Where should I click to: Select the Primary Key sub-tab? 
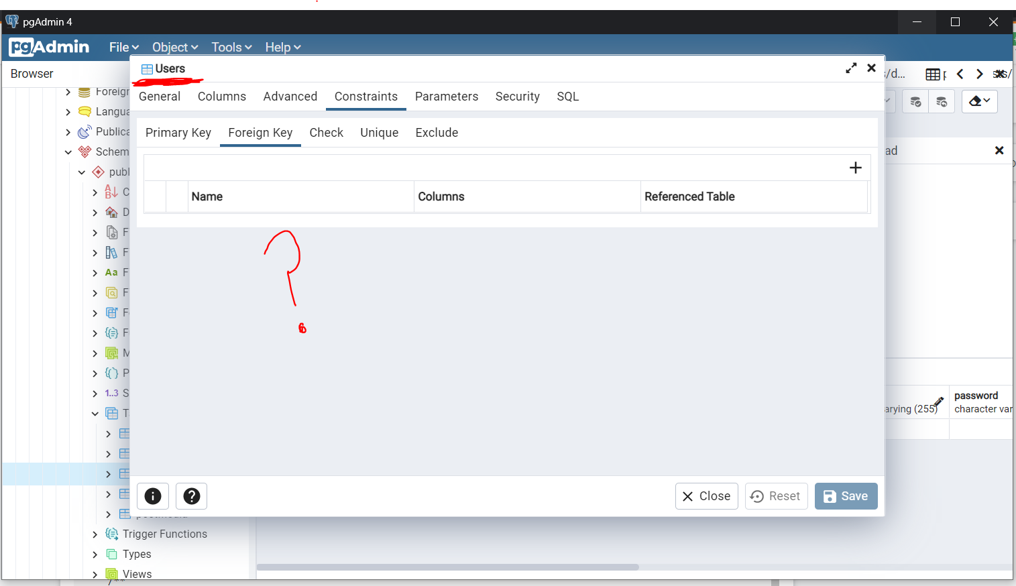point(178,133)
